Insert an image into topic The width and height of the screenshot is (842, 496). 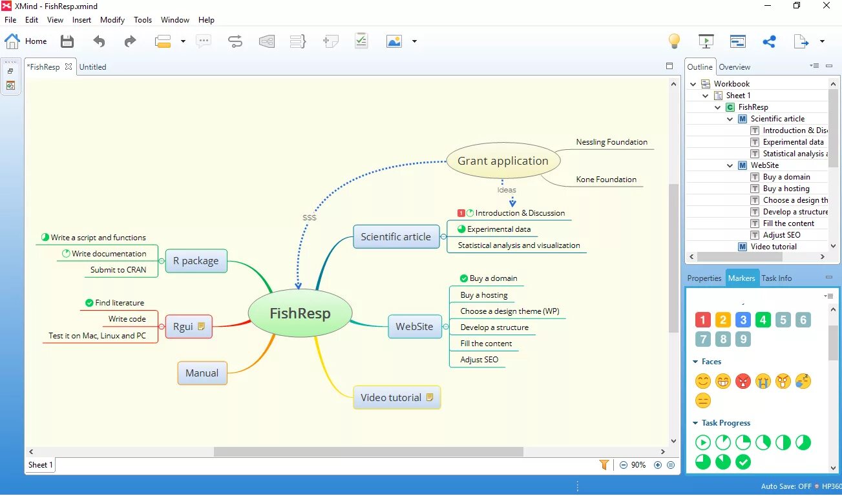[394, 41]
